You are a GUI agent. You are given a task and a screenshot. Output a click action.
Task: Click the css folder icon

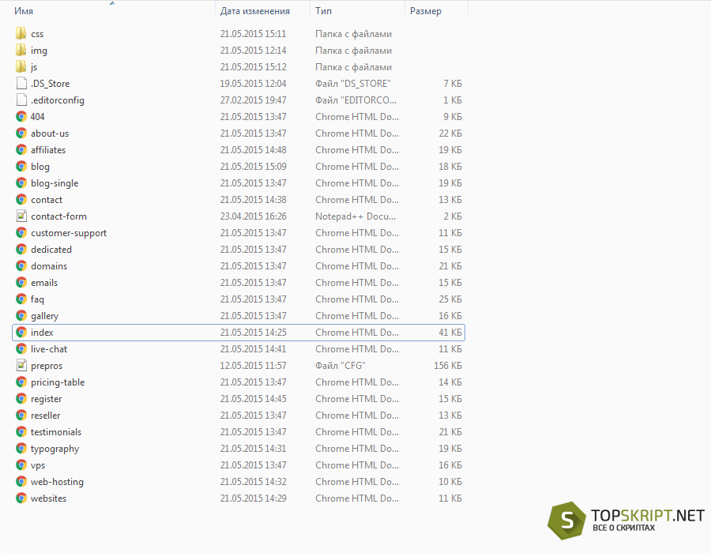[x=21, y=33]
